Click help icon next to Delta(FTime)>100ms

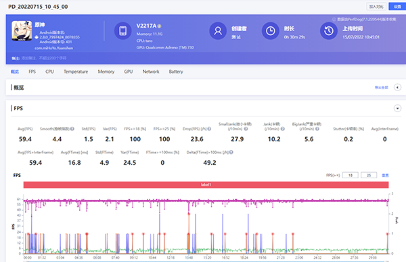tap(231, 152)
